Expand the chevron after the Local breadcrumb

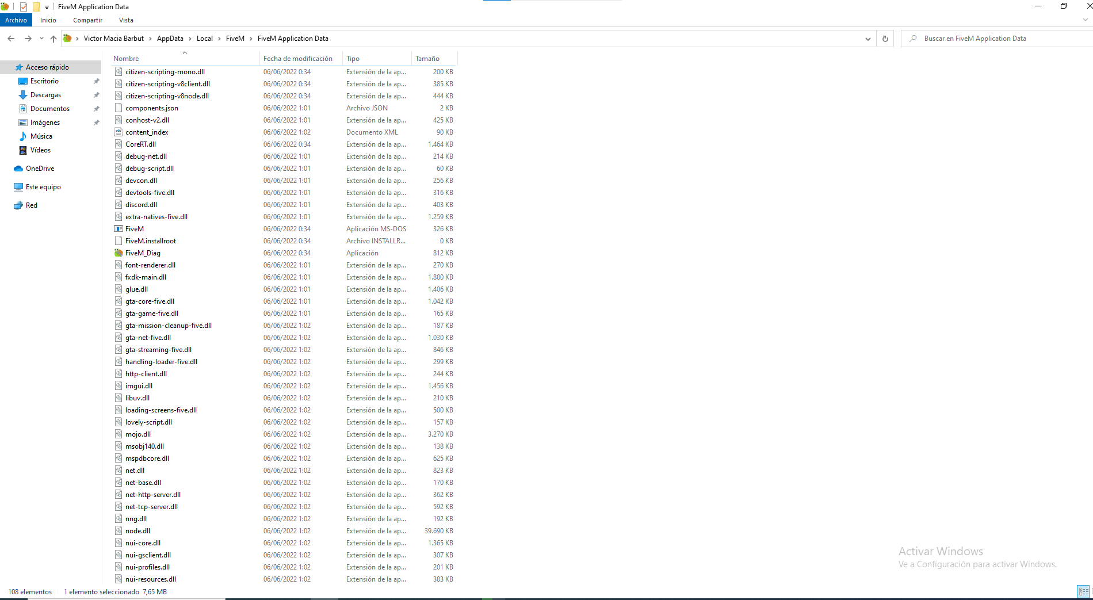219,39
